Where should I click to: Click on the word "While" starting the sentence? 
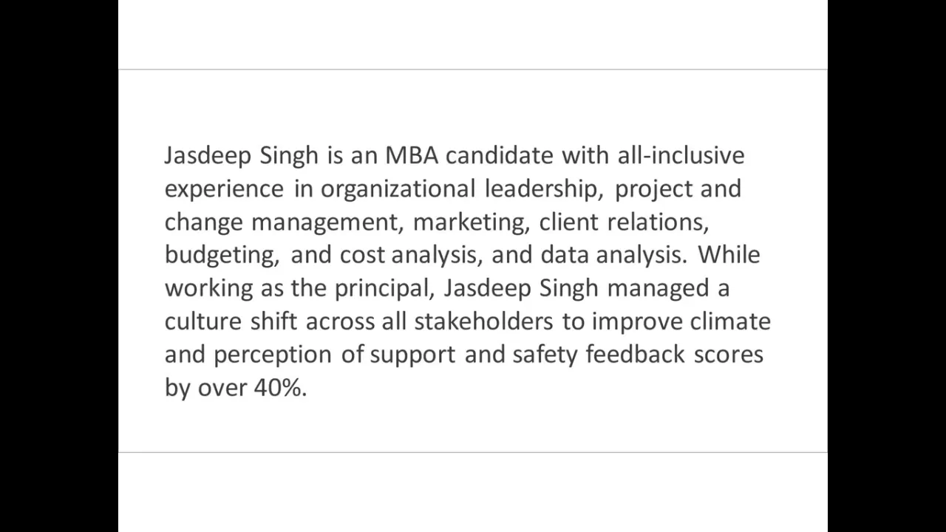pyautogui.click(x=729, y=254)
